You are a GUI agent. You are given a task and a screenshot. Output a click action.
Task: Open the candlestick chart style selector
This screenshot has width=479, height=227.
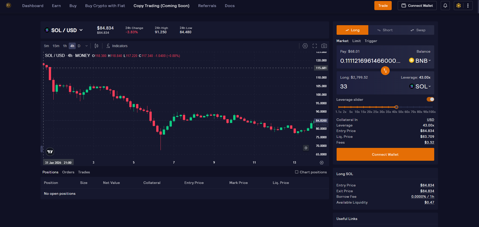pyautogui.click(x=96, y=46)
